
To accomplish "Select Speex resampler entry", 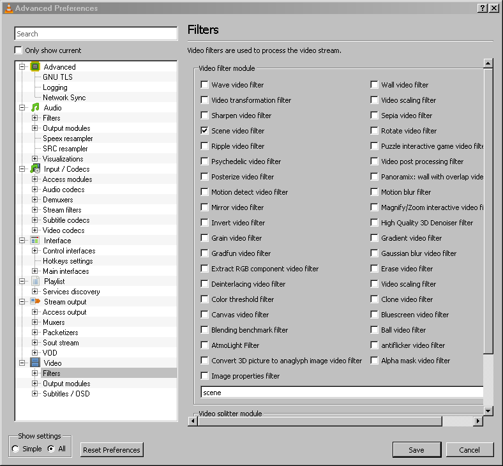I will tap(68, 139).
